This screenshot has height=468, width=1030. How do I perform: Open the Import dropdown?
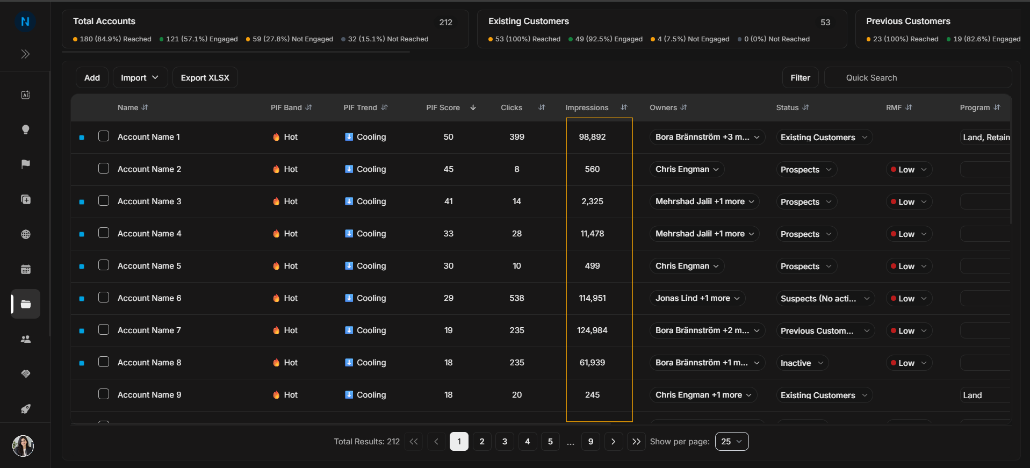[140, 78]
